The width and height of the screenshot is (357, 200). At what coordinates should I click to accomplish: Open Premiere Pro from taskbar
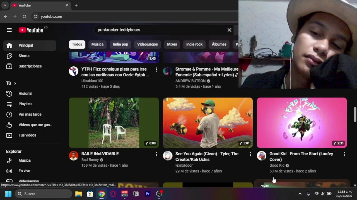tap(148, 194)
